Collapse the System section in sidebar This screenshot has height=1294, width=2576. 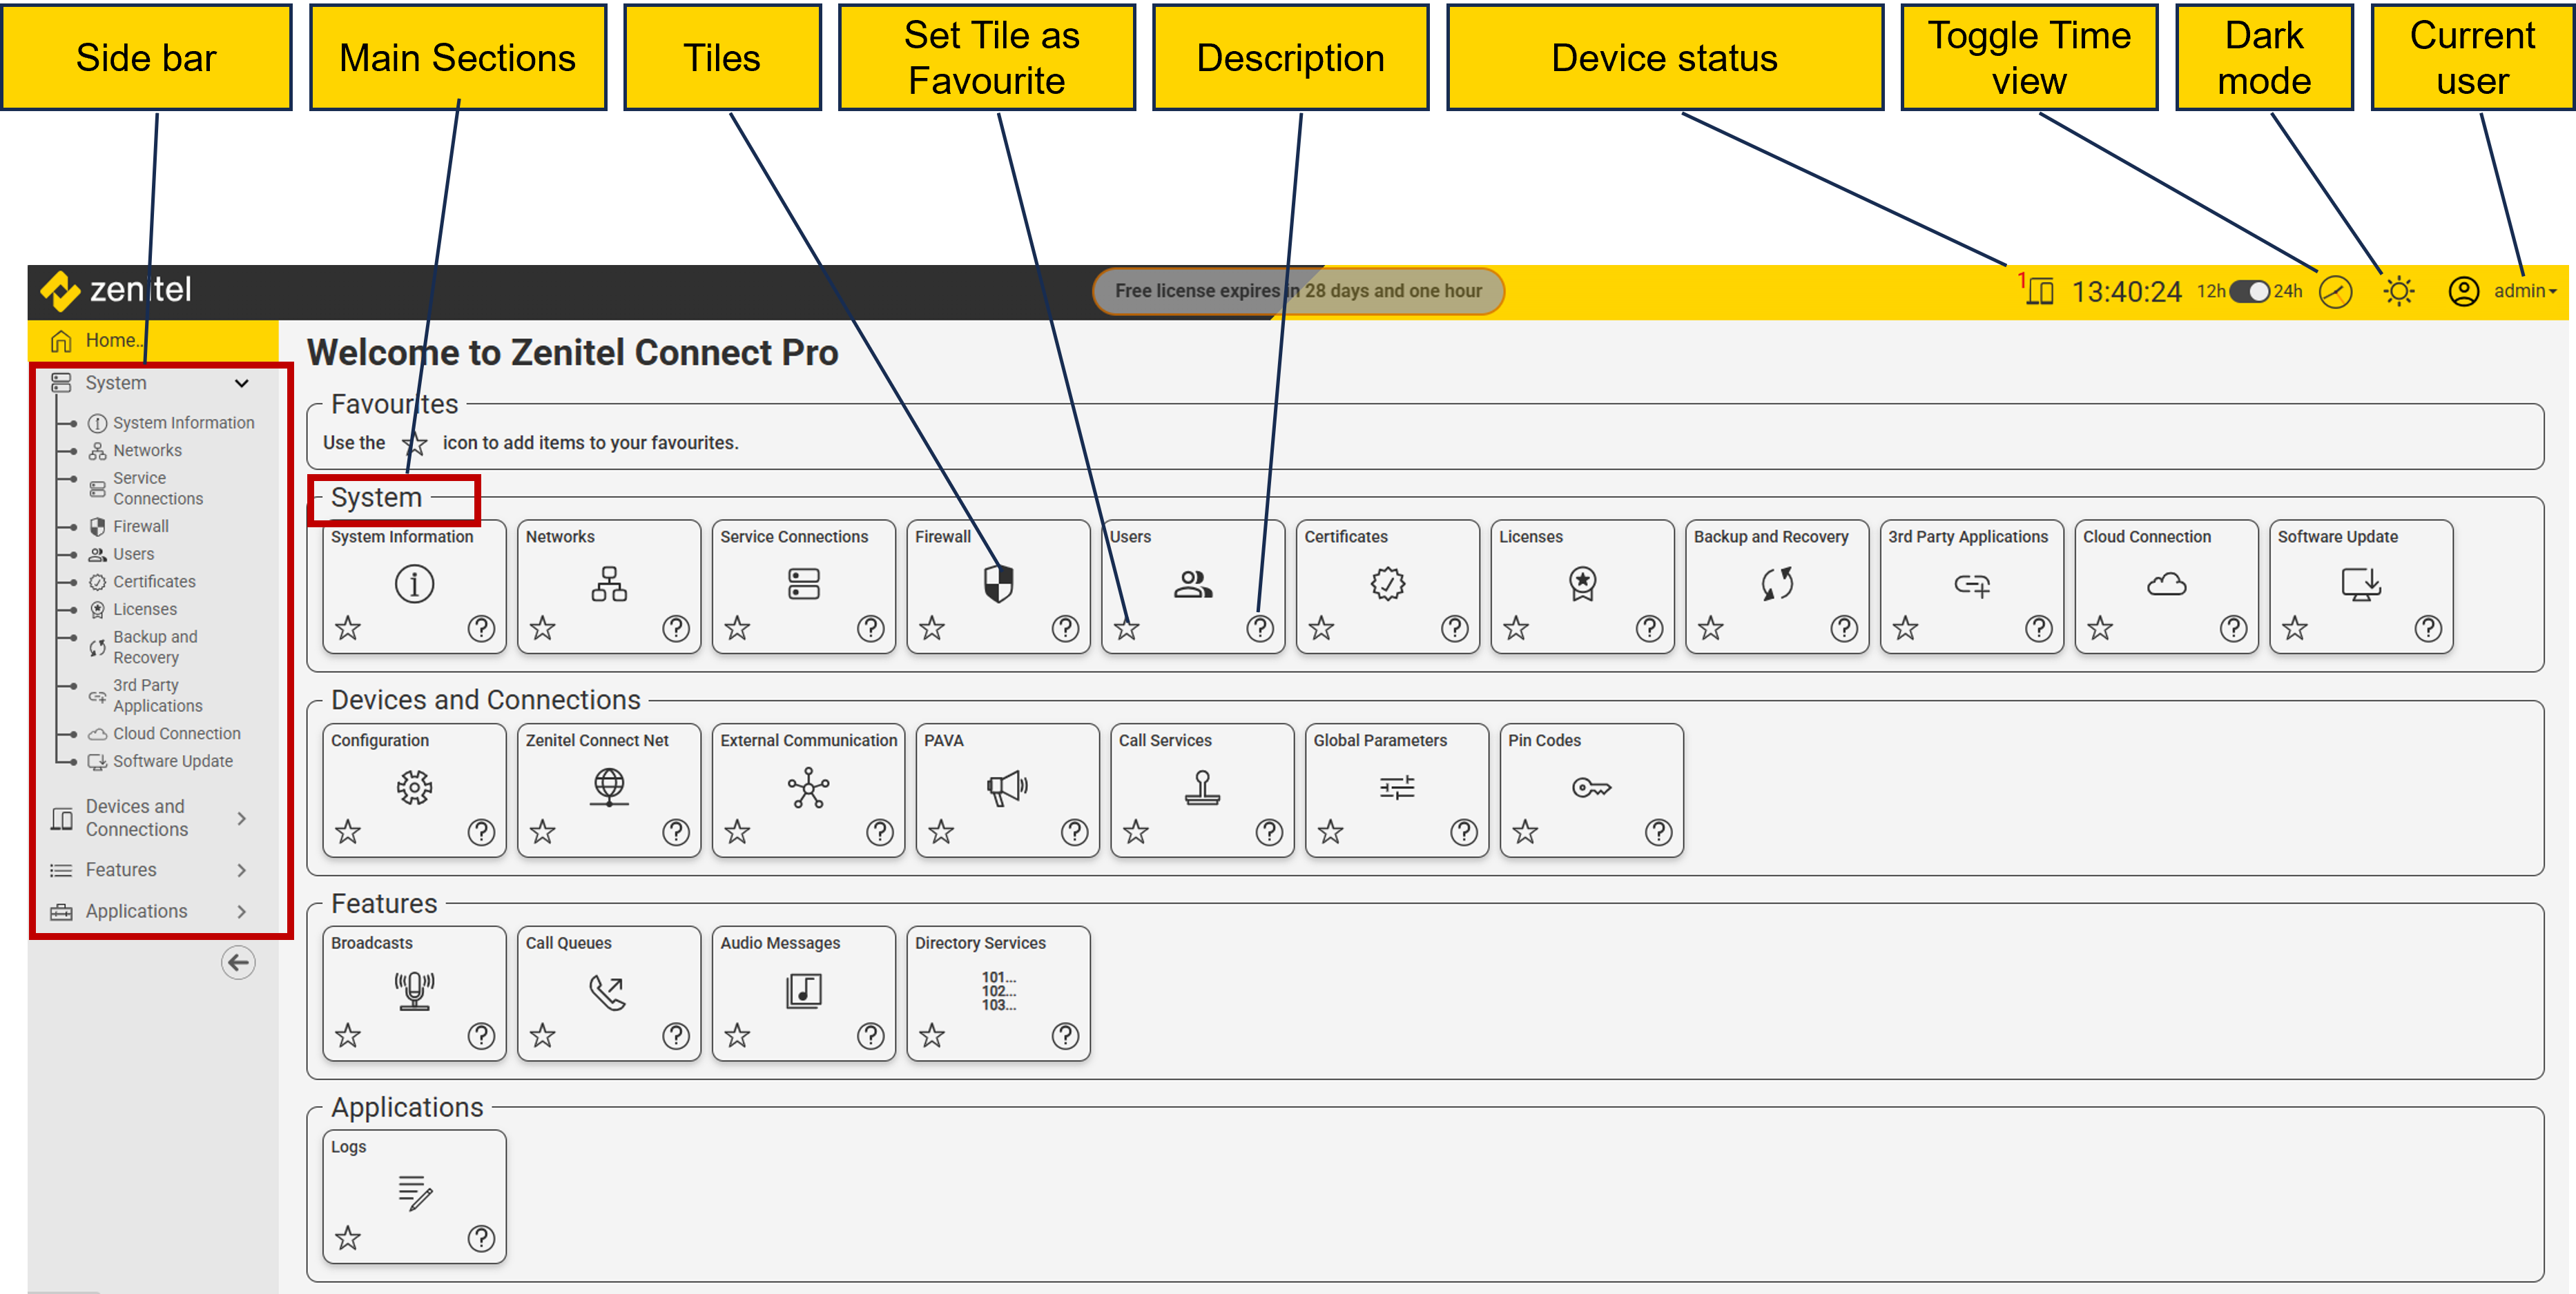[241, 383]
